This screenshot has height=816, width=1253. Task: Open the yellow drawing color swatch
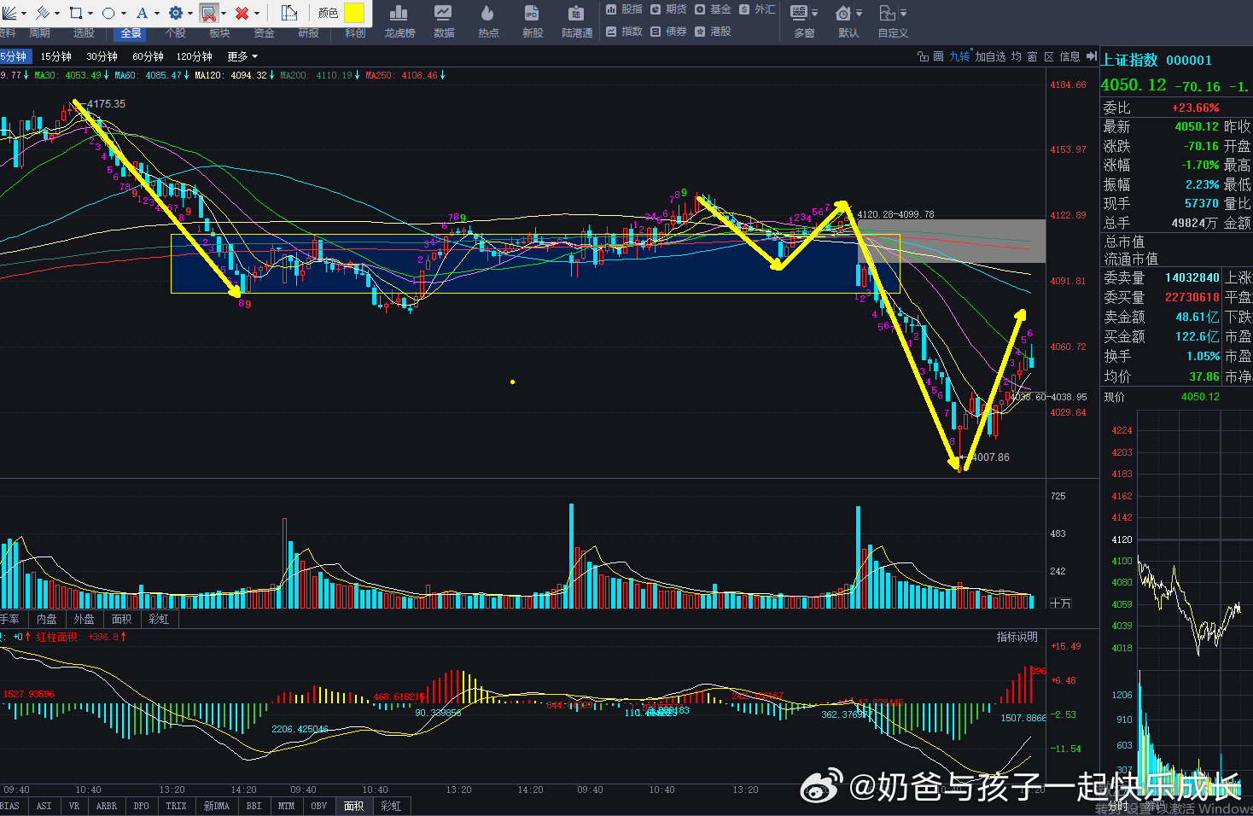coord(353,13)
